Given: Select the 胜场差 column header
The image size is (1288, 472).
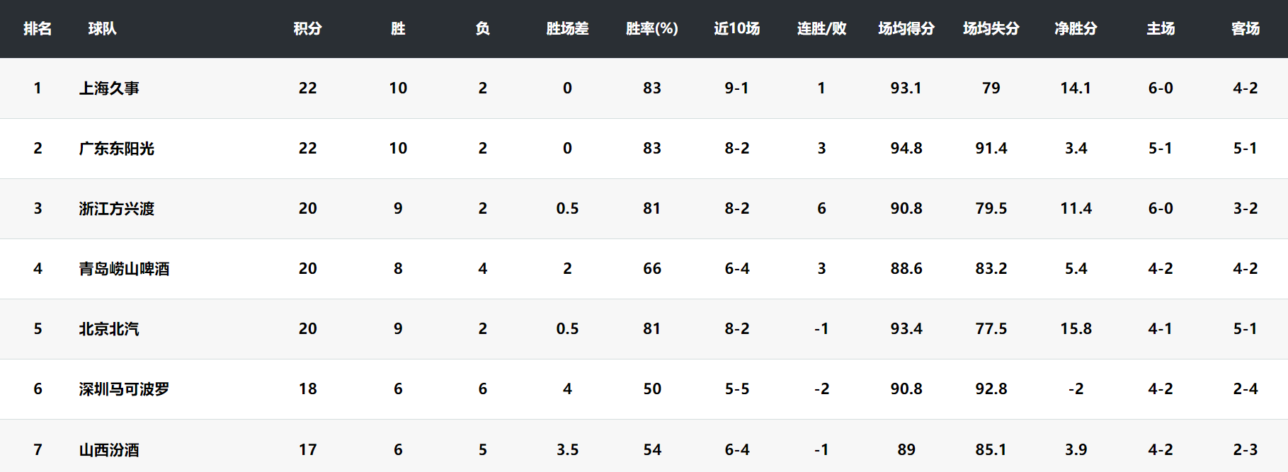Looking at the screenshot, I should [x=567, y=28].
